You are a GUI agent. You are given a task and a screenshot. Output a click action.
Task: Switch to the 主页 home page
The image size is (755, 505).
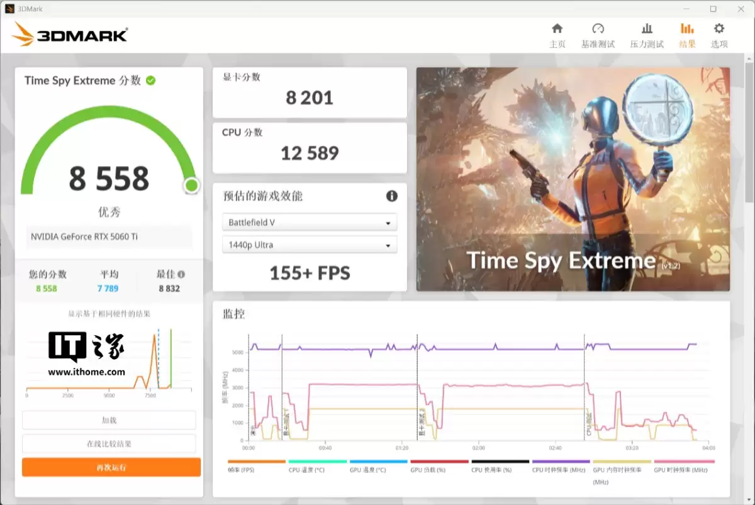coord(557,29)
